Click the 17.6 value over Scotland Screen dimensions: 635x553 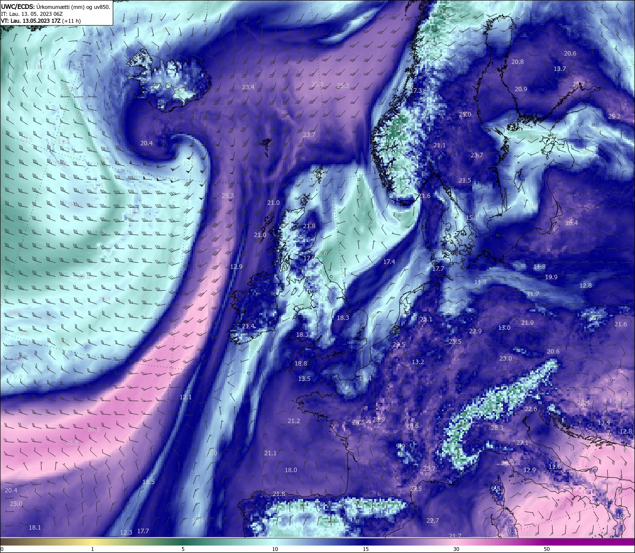[x=310, y=258]
